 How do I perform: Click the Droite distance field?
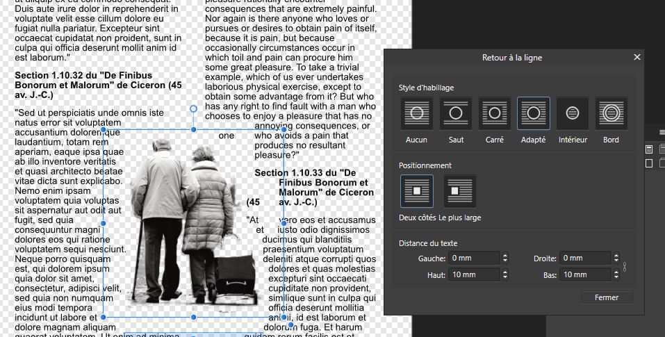(586, 258)
